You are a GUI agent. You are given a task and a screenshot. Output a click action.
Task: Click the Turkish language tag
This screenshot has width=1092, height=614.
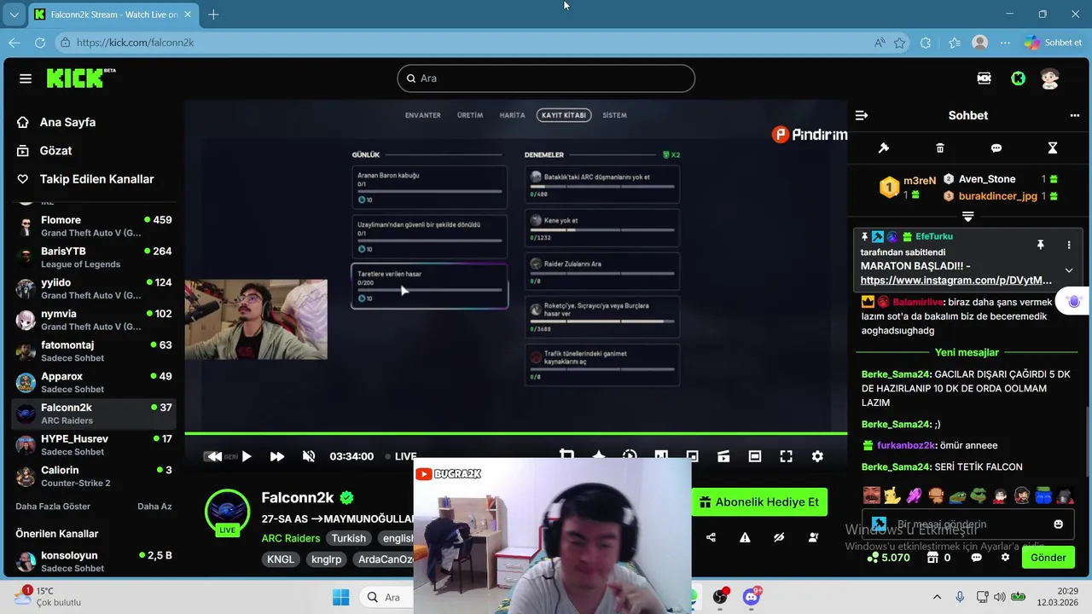tap(349, 538)
